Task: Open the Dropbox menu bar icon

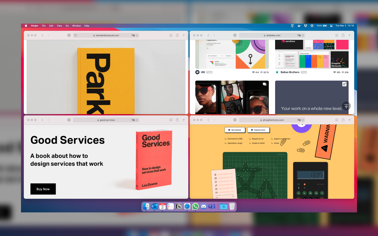Action: [x=305, y=26]
